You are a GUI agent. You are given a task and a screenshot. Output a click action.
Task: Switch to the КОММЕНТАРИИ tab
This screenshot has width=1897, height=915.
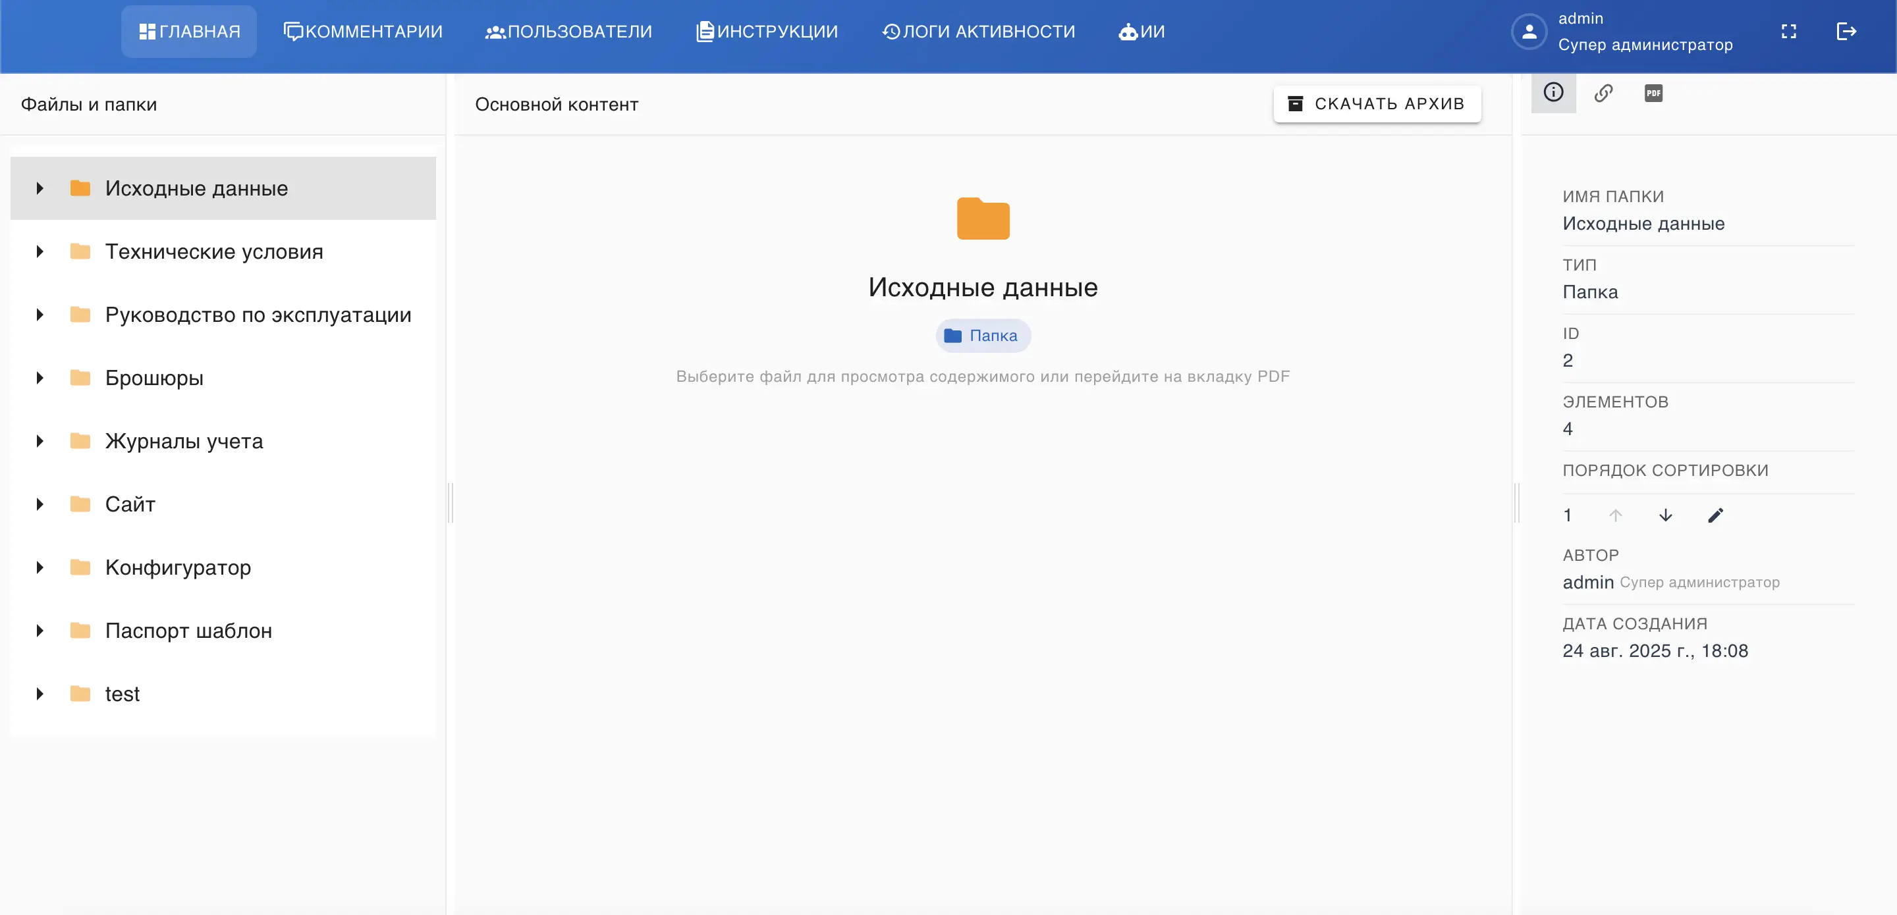(x=362, y=31)
